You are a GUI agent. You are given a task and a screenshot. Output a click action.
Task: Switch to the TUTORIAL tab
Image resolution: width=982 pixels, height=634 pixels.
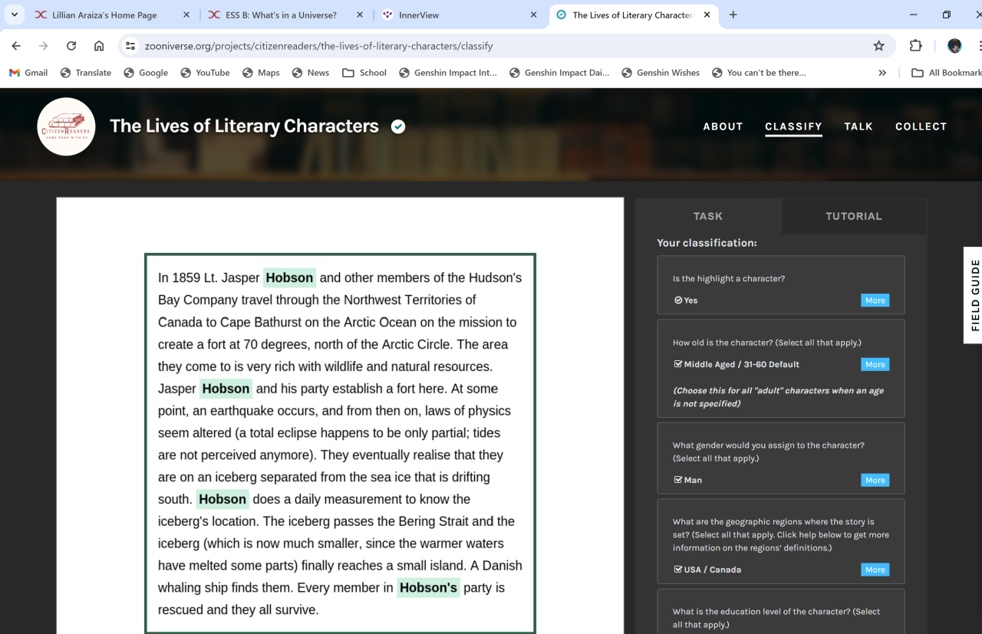[x=854, y=216]
